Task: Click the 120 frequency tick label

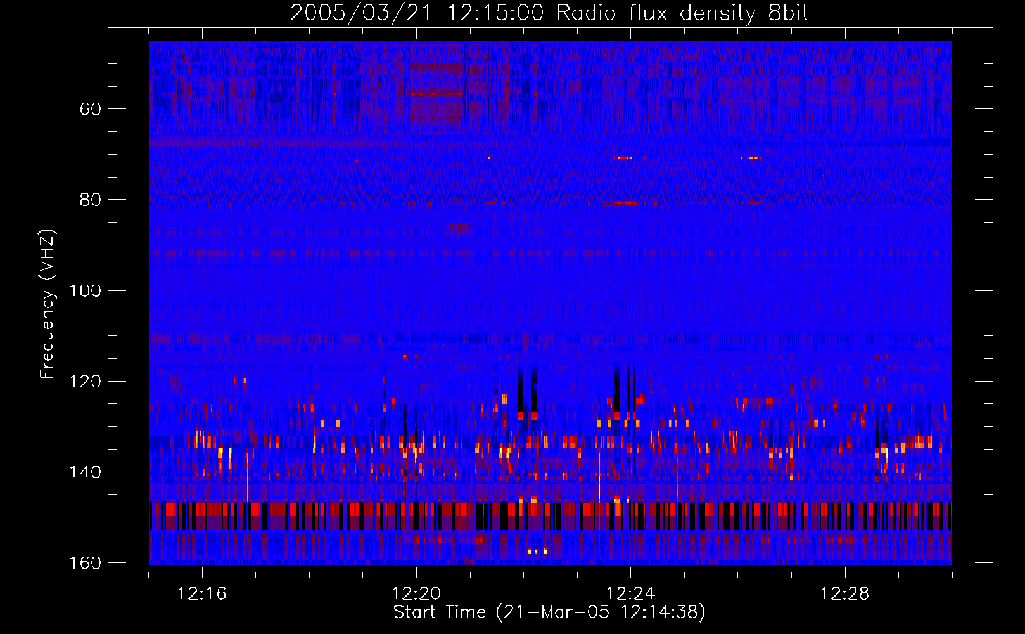Action: [86, 382]
